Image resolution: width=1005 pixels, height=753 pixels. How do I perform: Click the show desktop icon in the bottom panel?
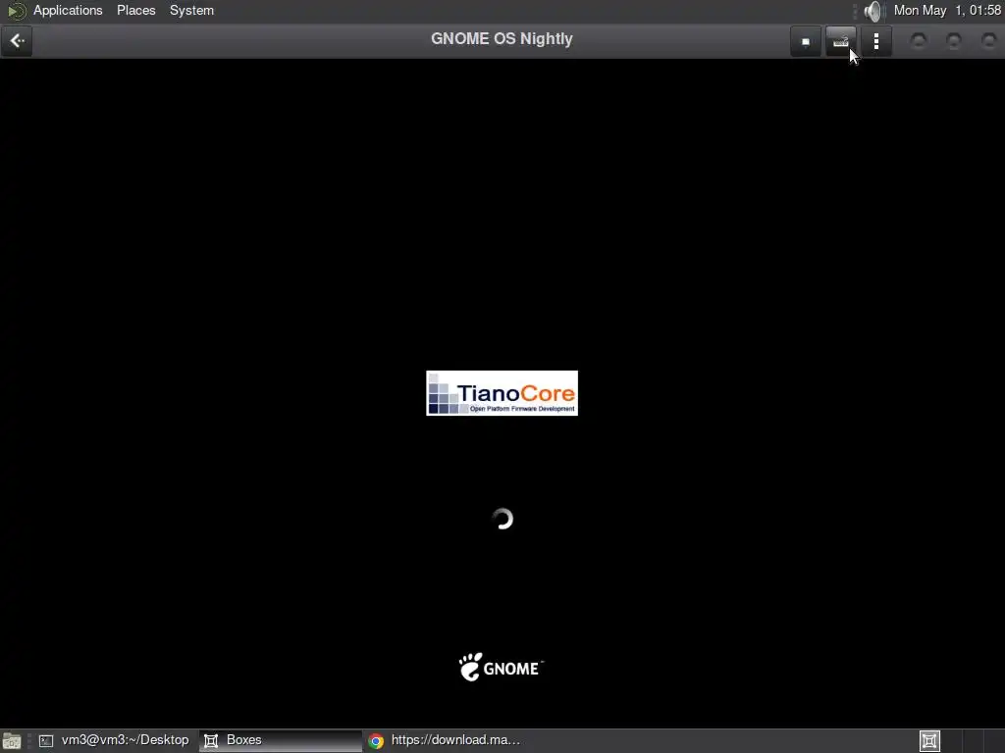12,741
